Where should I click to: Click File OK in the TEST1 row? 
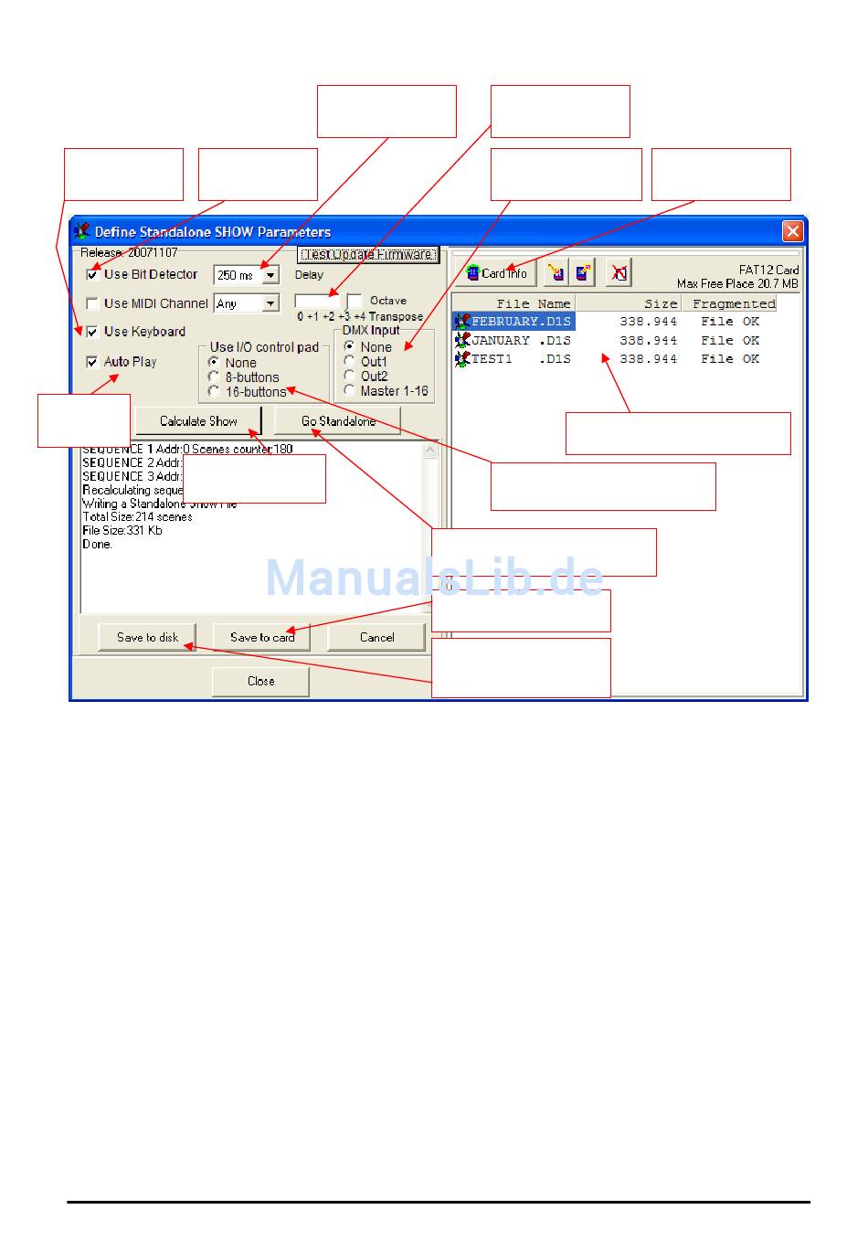730,359
